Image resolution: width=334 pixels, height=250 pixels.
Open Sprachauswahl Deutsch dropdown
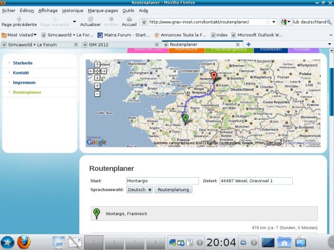tap(139, 190)
